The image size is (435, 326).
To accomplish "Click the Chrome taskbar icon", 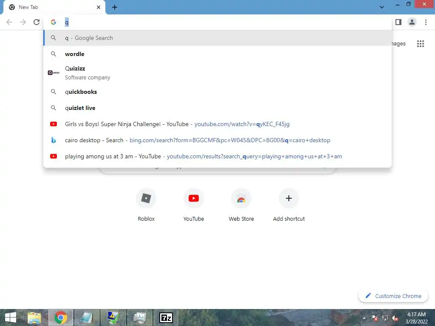I will 61,318.
